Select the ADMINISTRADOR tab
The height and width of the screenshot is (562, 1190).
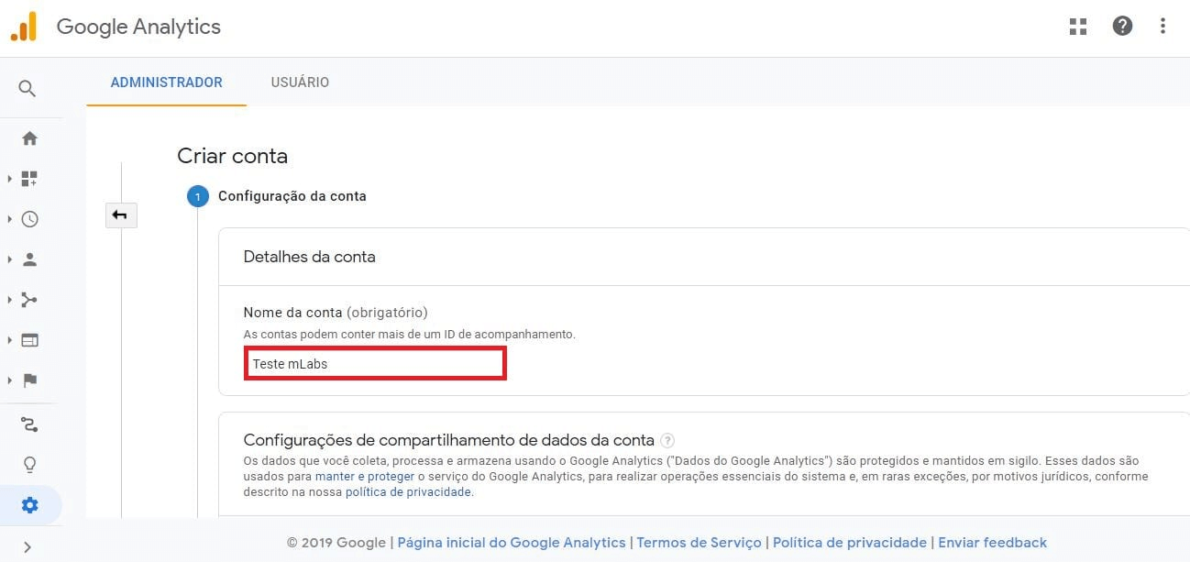pos(166,82)
